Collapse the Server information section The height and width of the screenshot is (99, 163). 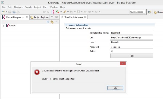tap(66, 25)
